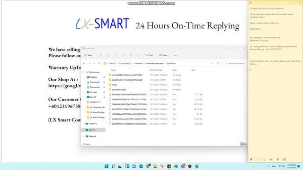Toggle strikethrough in the sticky note
This screenshot has height=170, width=303.
(x=271, y=160)
